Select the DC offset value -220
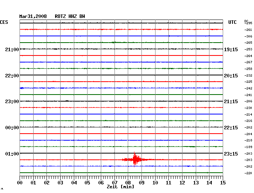 (248, 173)
